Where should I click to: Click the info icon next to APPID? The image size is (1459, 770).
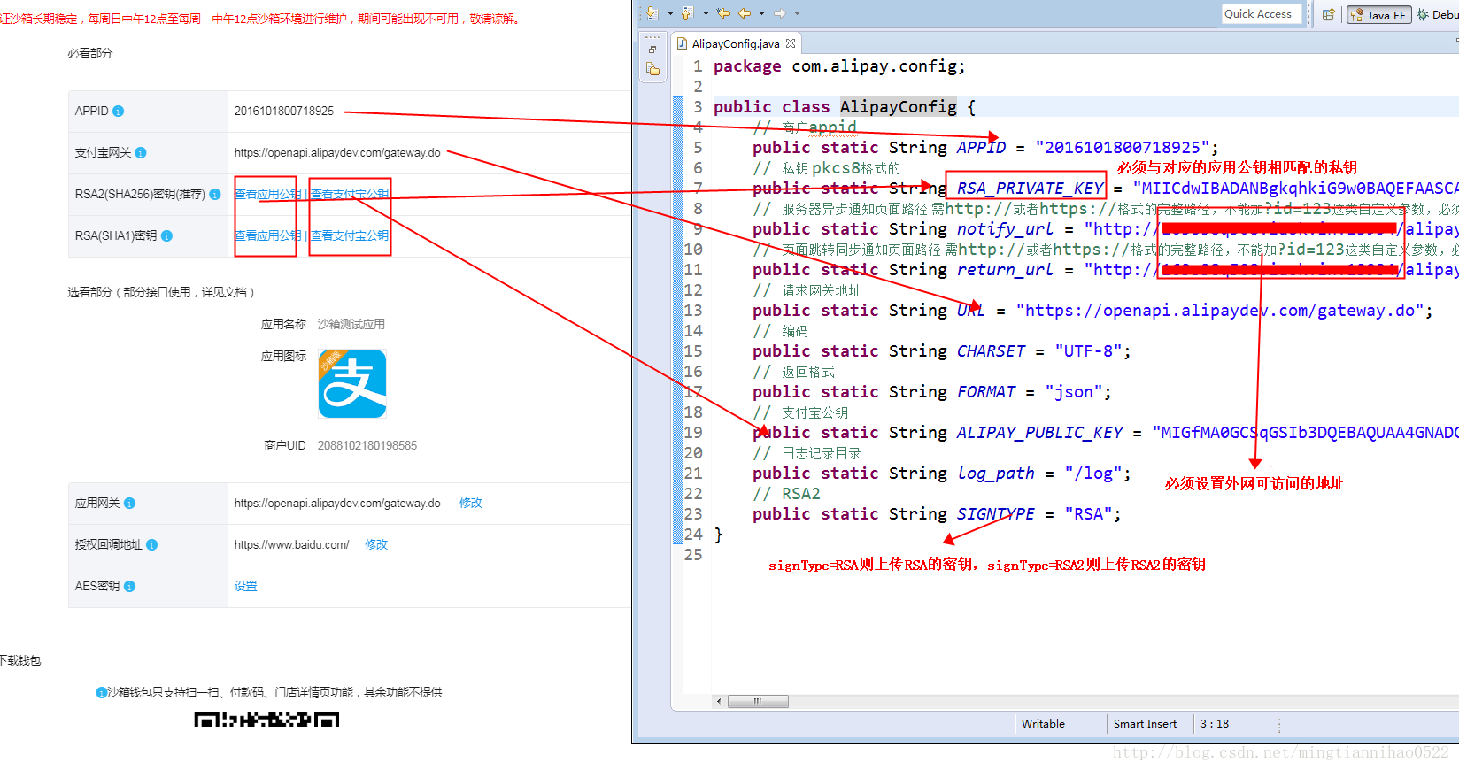pos(119,111)
